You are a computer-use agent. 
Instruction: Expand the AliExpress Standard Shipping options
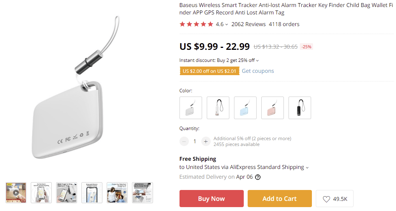(x=307, y=167)
